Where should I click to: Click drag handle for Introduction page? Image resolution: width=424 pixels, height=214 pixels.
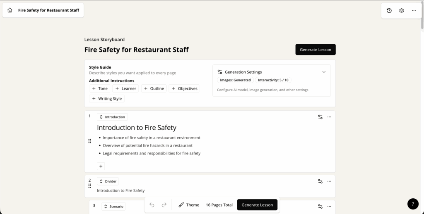[90, 141]
